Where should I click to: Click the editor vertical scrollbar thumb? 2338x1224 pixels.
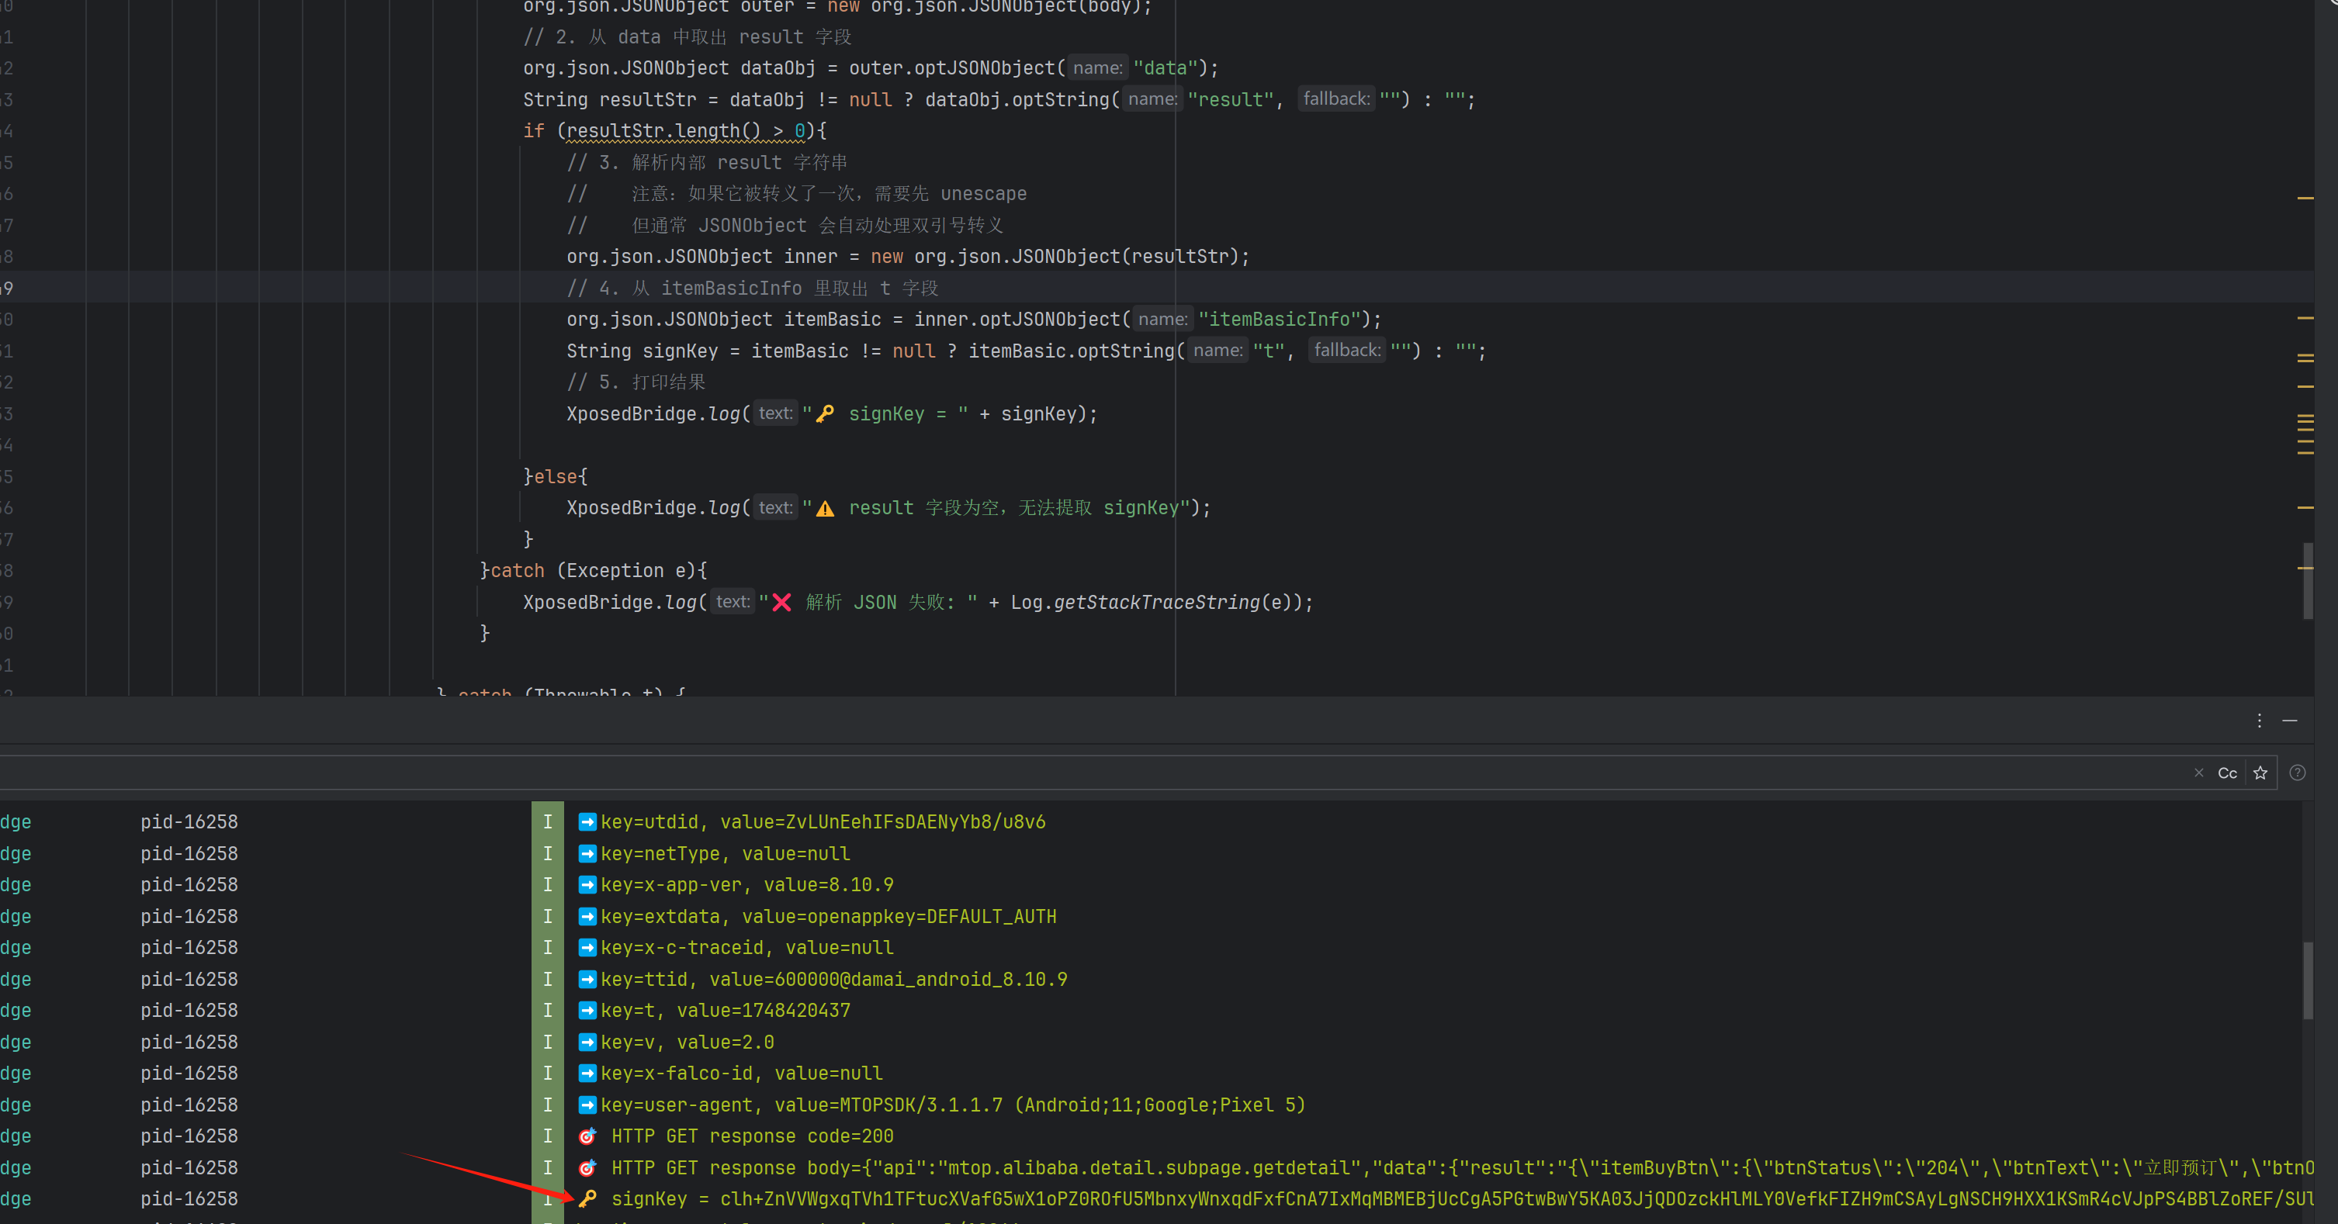pyautogui.click(x=2307, y=581)
